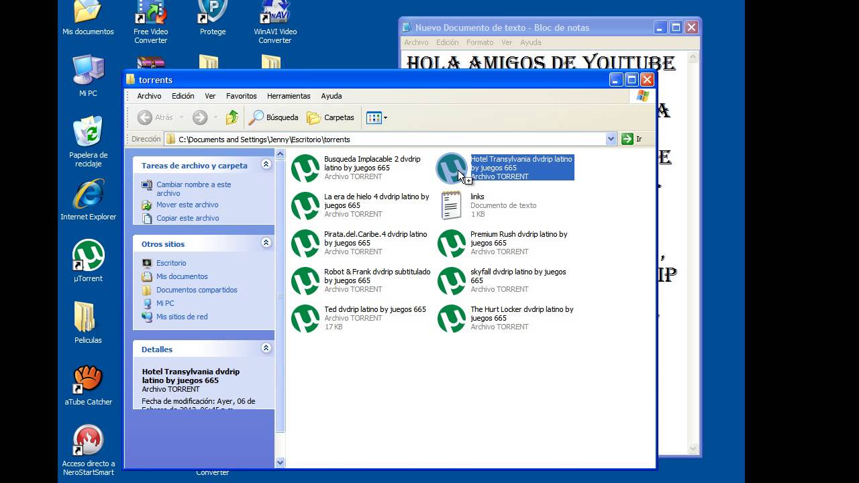Select the Mi PC desktop icon

point(88,76)
